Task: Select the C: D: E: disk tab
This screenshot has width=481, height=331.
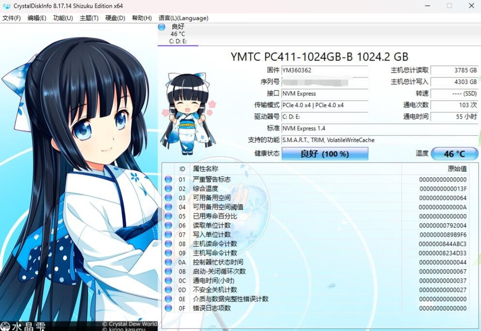Action: click(x=178, y=34)
